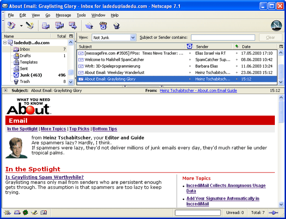Toggle junk status for Graylisting Glory message
Viewport: 286px width, 219px height.
pyautogui.click(x=190, y=79)
